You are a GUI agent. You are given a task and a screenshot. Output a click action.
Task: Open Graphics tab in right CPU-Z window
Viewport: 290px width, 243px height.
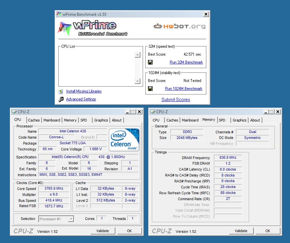239,120
